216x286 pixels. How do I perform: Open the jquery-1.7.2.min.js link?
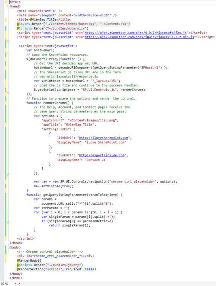click(x=139, y=37)
